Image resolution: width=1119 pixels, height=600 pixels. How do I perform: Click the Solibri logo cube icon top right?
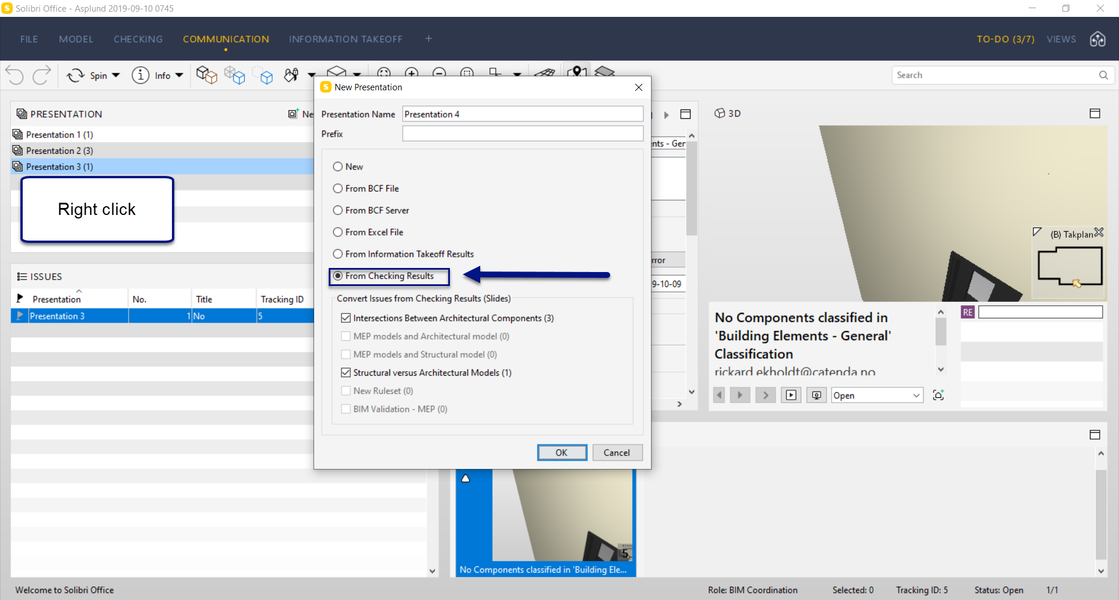1098,39
